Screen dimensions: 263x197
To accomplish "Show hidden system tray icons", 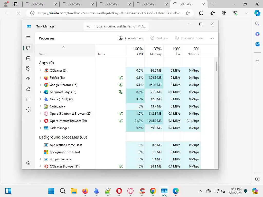I will (200, 191).
